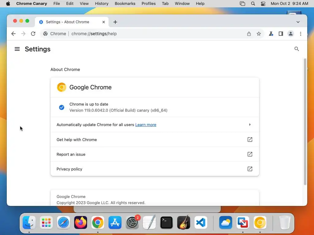Open the profile avatar button
Screen dimensions: 314x235
click(291, 34)
